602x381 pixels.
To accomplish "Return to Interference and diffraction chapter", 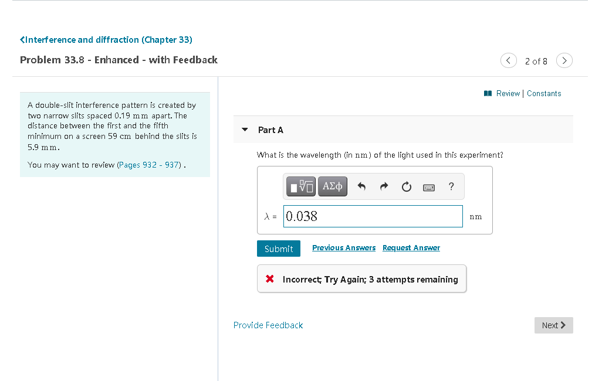I will tap(106, 40).
